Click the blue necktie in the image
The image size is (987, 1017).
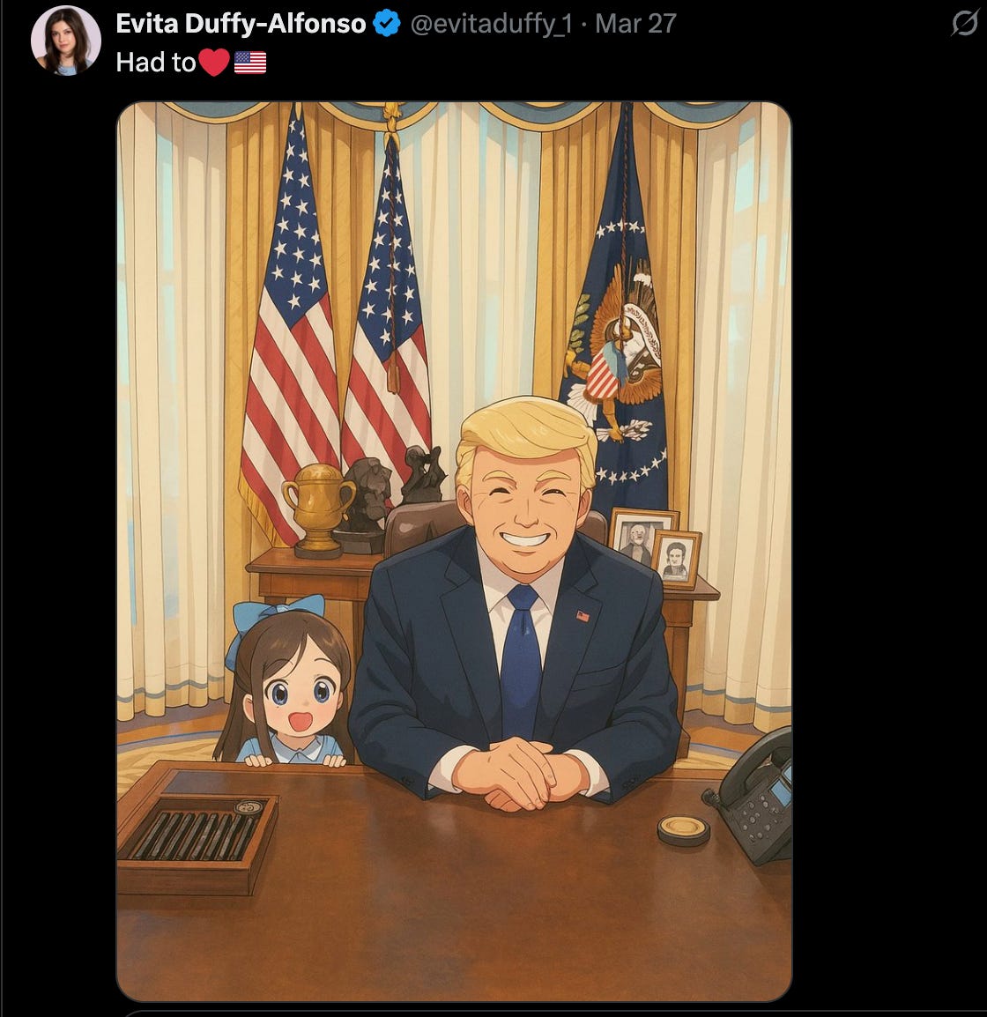(522, 662)
